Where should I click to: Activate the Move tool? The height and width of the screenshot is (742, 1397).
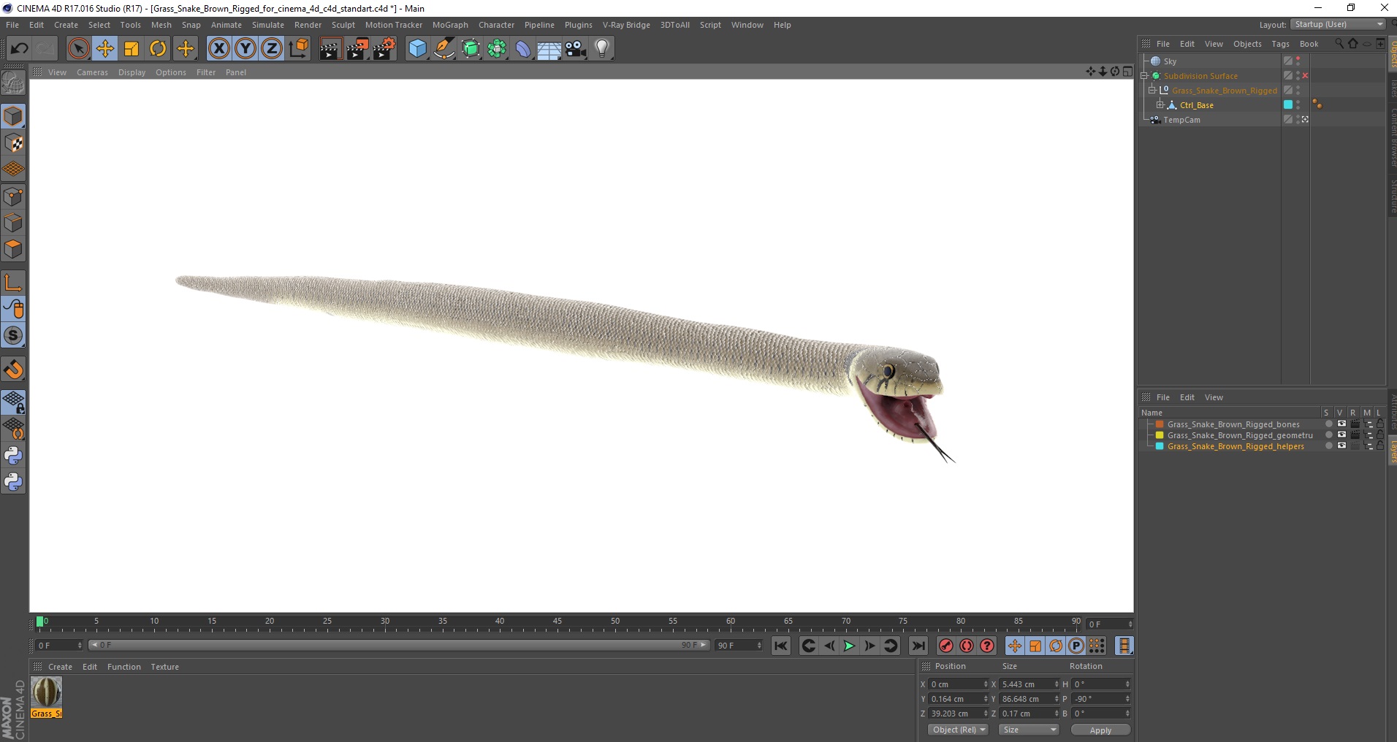click(x=105, y=49)
